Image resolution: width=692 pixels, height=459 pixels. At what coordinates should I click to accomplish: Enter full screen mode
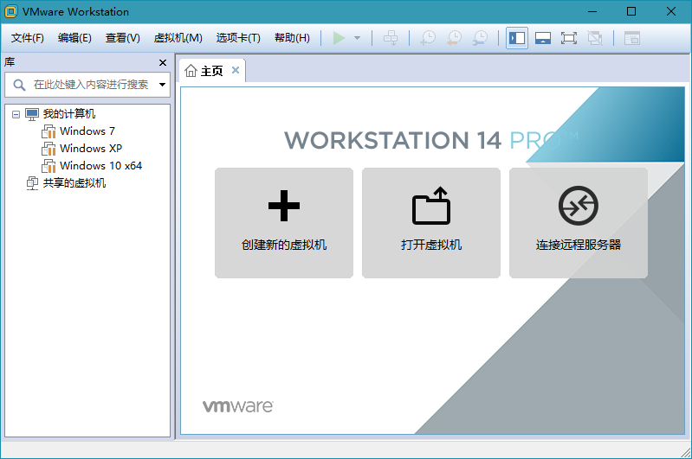coord(569,38)
